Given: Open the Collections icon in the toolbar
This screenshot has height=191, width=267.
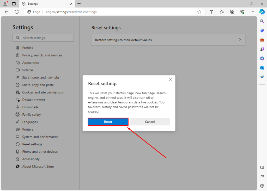Looking at the screenshot, I should pyautogui.click(x=232, y=12).
